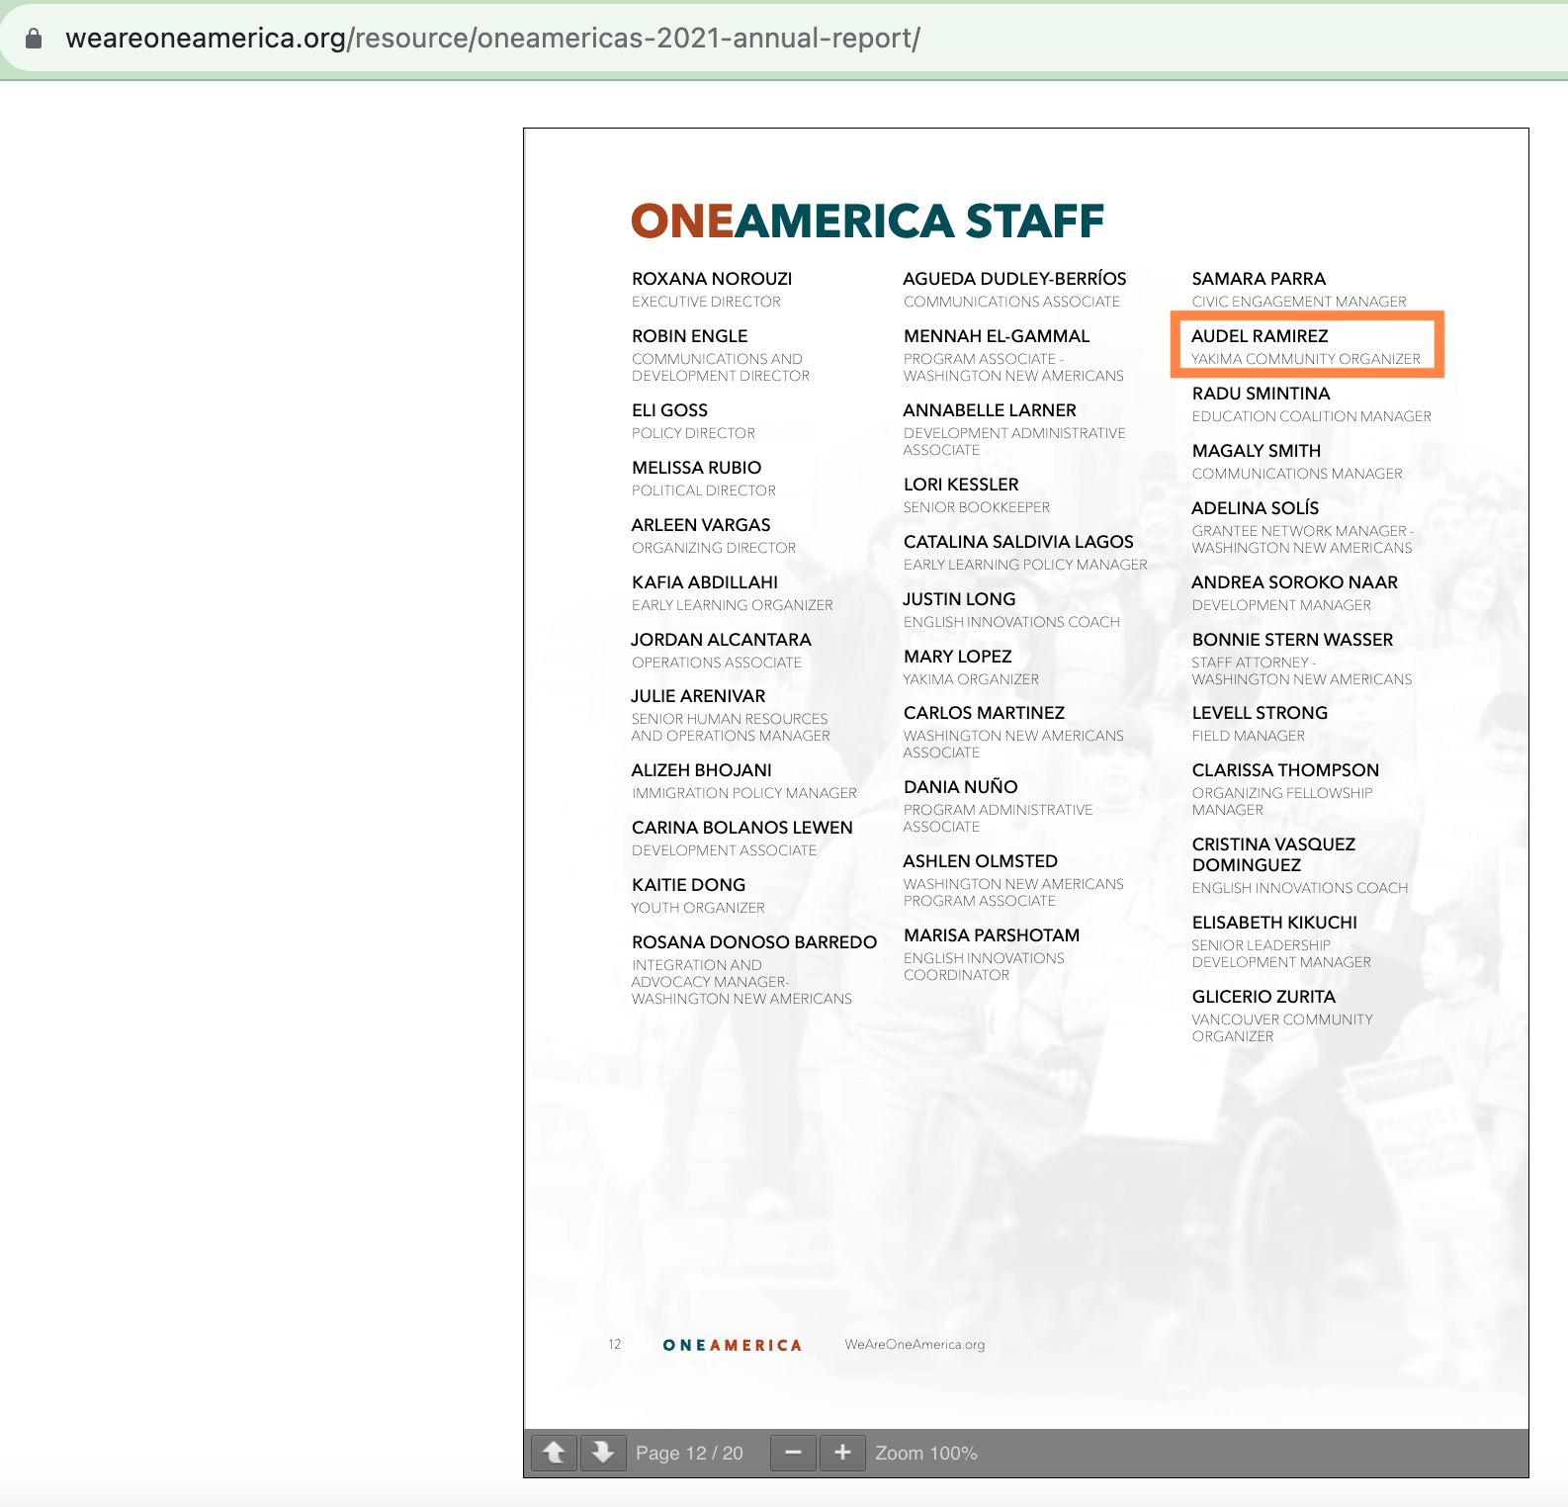Image resolution: width=1568 pixels, height=1507 pixels.
Task: Click the Vancouver Community Organizer title
Action: point(1282,1027)
